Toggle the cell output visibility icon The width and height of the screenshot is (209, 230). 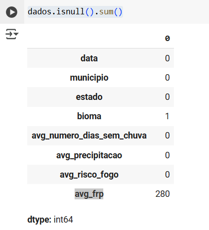click(x=12, y=34)
